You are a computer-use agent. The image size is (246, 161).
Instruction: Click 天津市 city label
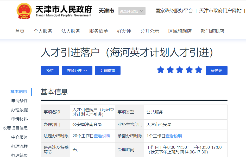[106, 11]
